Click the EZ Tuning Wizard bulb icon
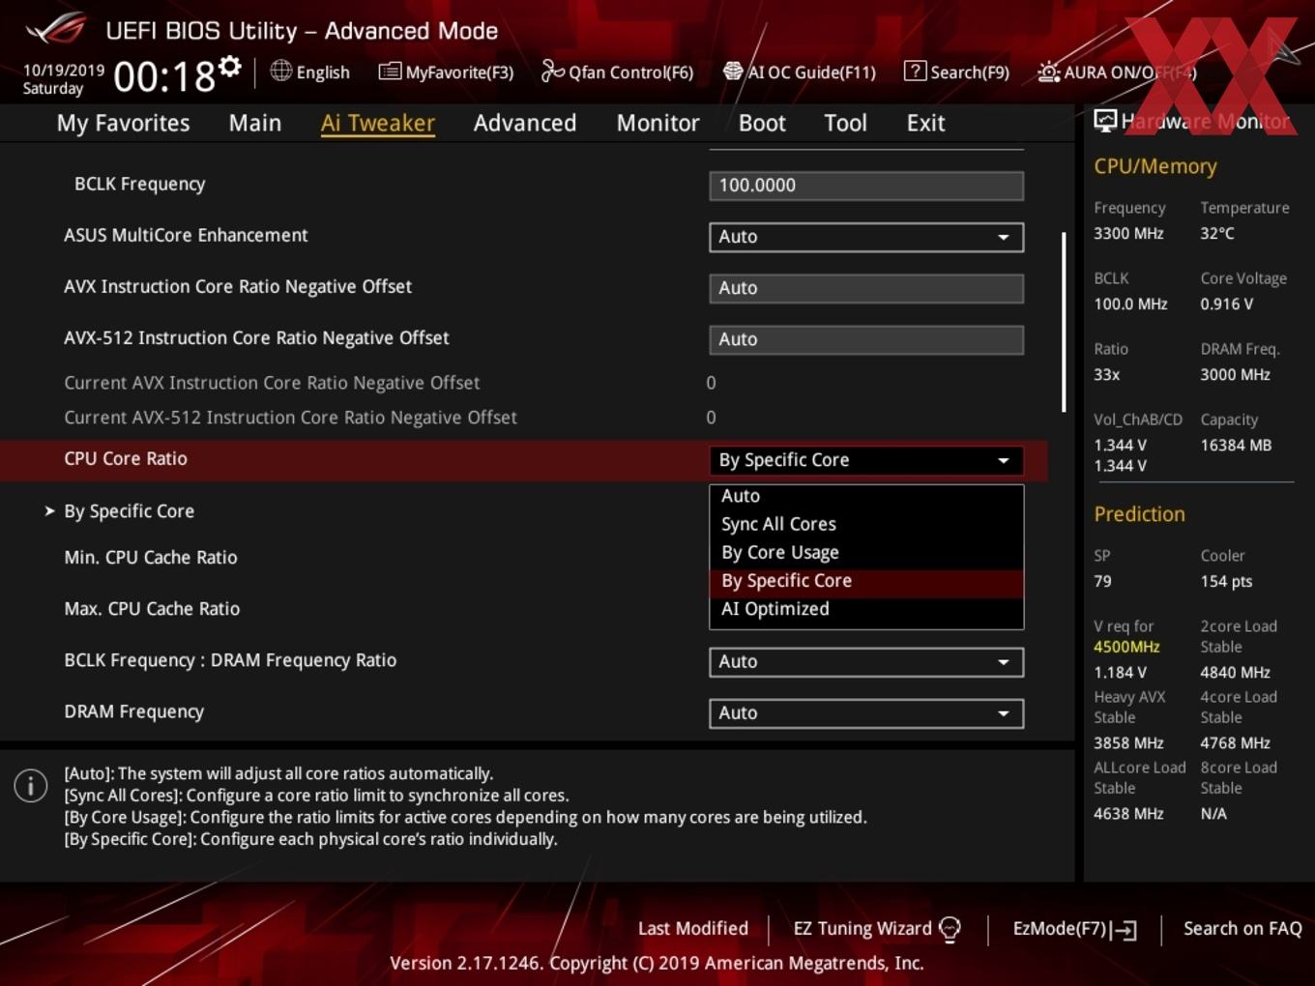The height and width of the screenshot is (986, 1315). [950, 929]
